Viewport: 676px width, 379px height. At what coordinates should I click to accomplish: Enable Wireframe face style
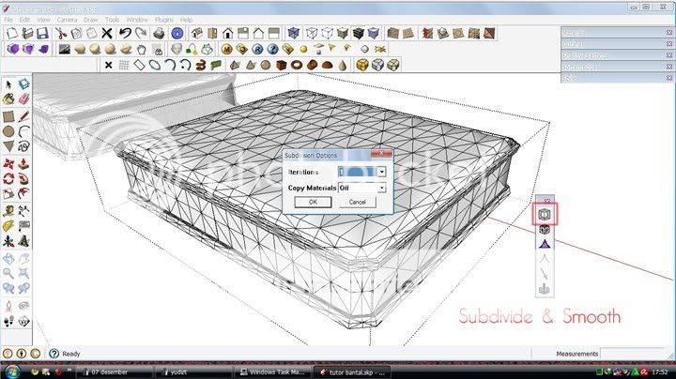tap(312, 33)
